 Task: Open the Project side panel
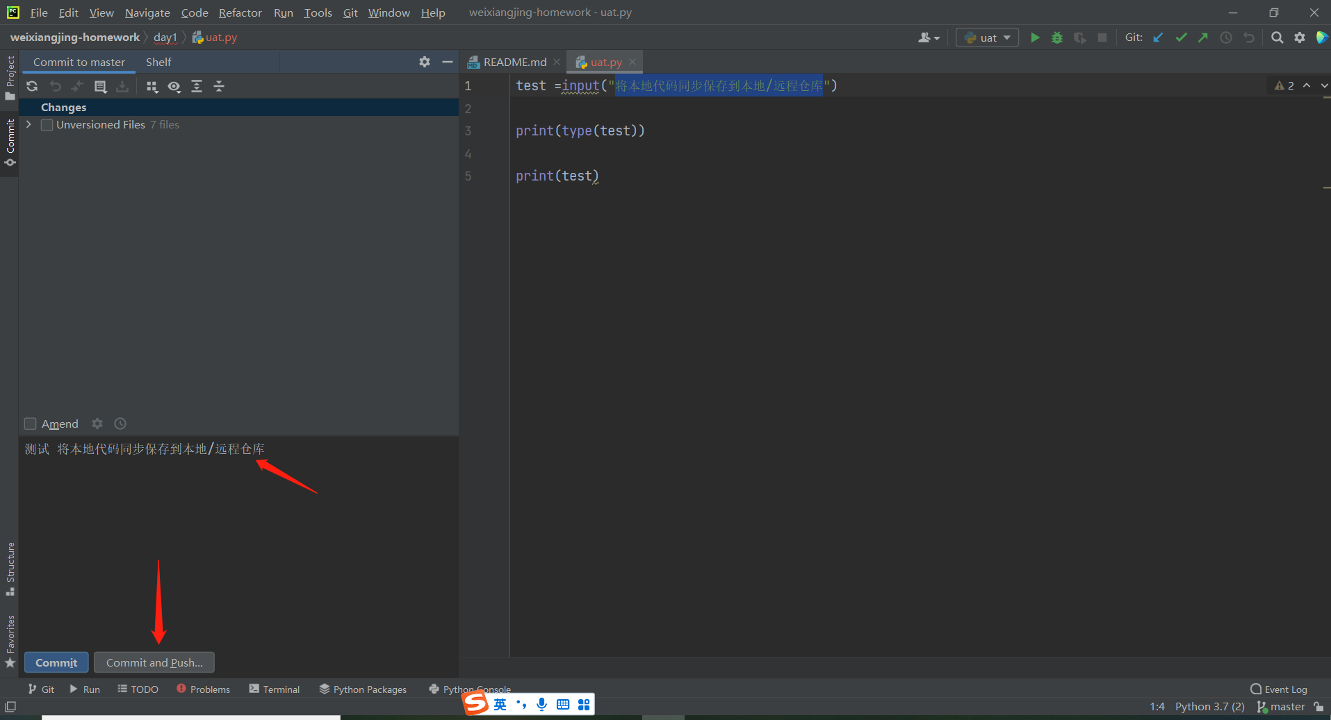(x=10, y=78)
